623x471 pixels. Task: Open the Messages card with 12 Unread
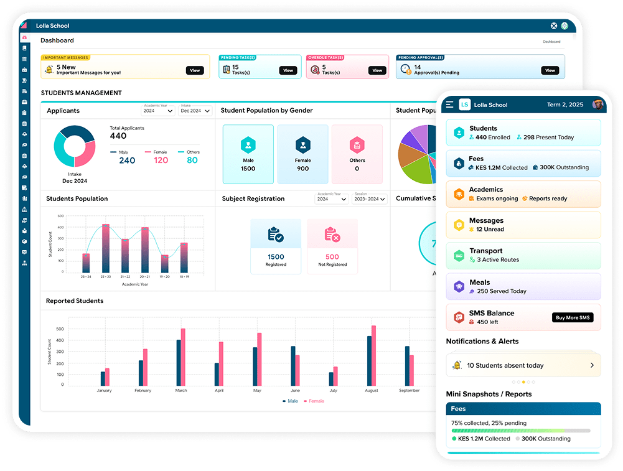click(x=523, y=225)
